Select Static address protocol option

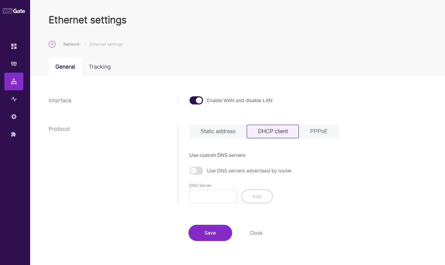point(218,131)
